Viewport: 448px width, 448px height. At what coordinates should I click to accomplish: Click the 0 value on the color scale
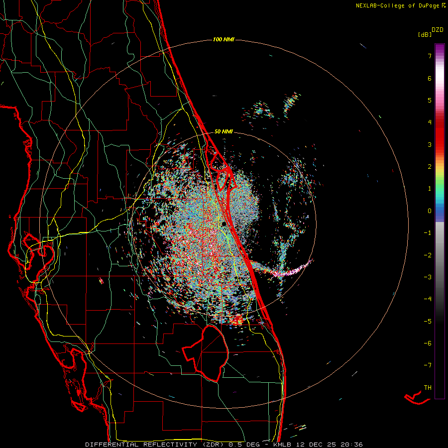(430, 211)
